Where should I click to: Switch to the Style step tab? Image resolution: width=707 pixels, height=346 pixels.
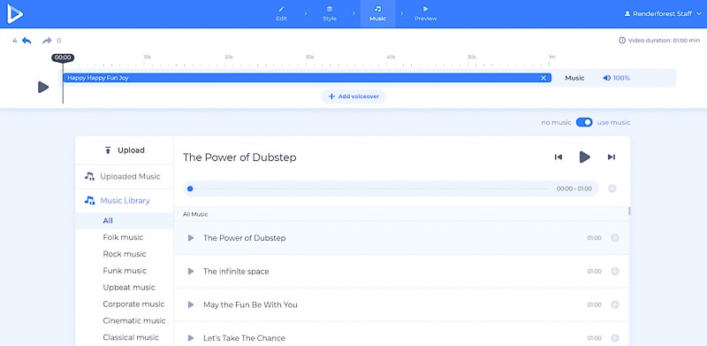(330, 14)
